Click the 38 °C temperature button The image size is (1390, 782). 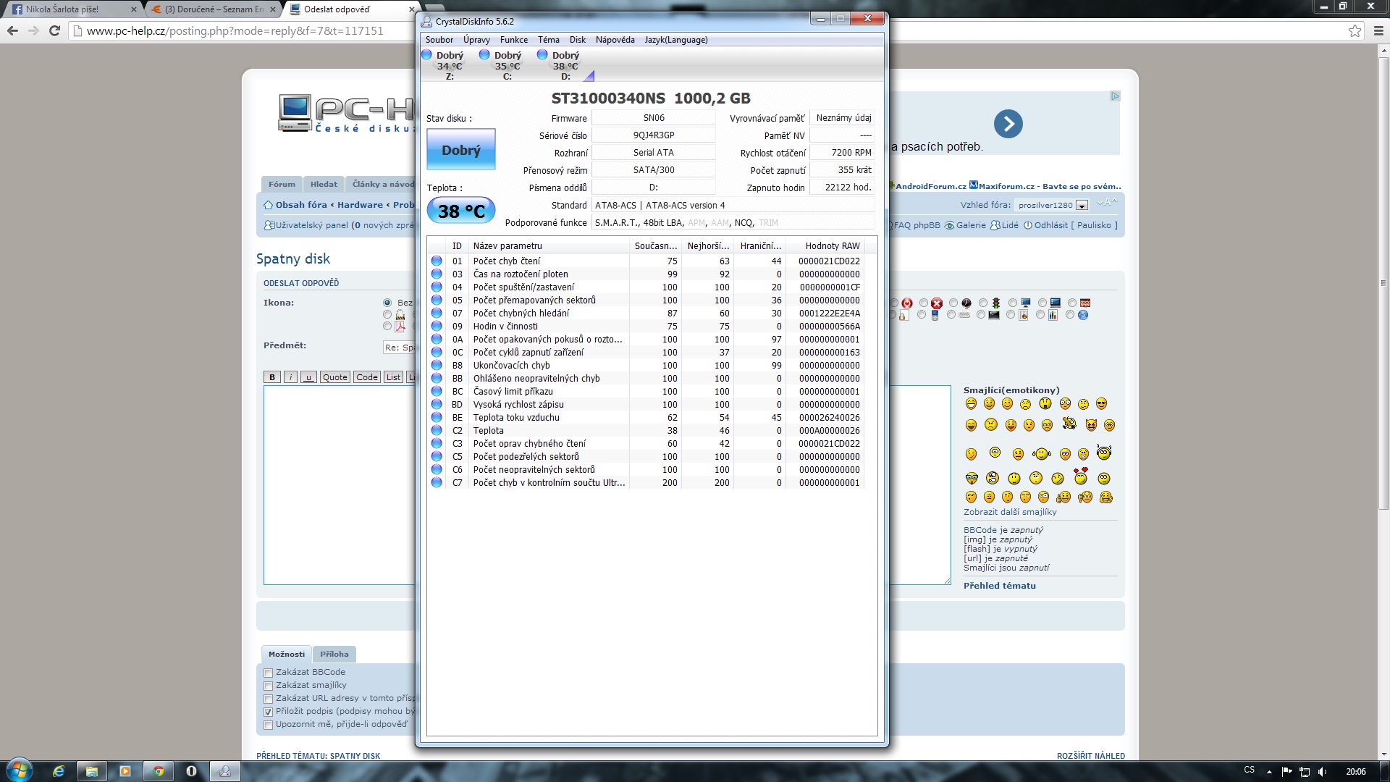(461, 211)
